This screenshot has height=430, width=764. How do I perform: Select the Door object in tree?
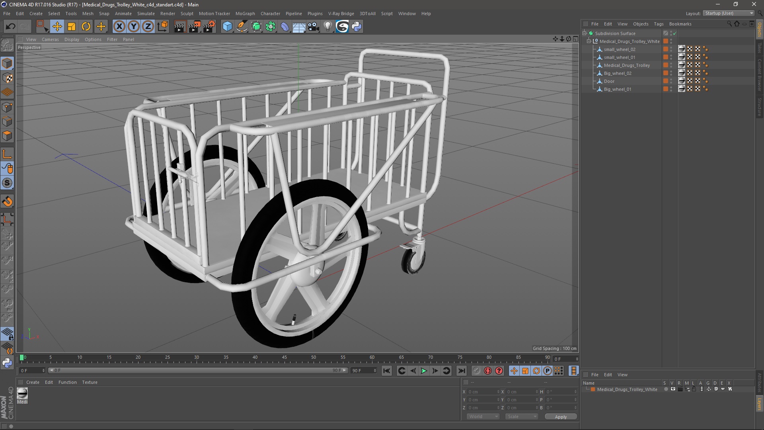pos(609,81)
